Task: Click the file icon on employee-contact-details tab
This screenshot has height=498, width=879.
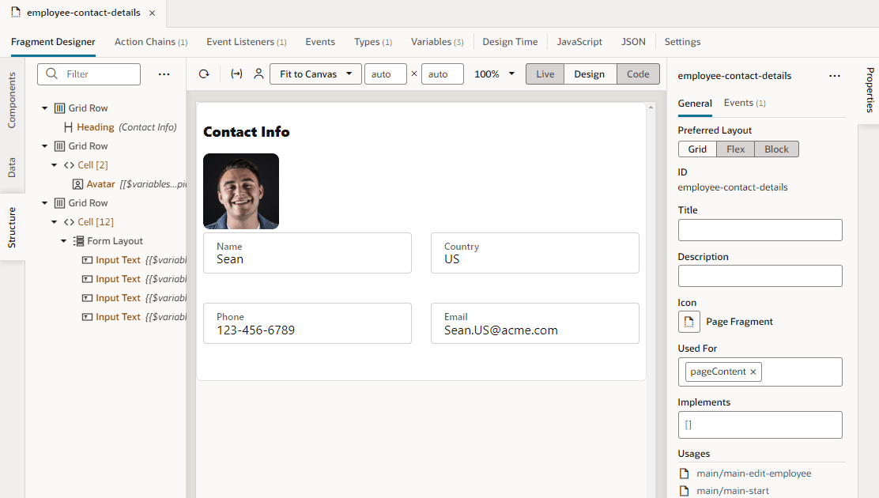Action: pyautogui.click(x=16, y=13)
